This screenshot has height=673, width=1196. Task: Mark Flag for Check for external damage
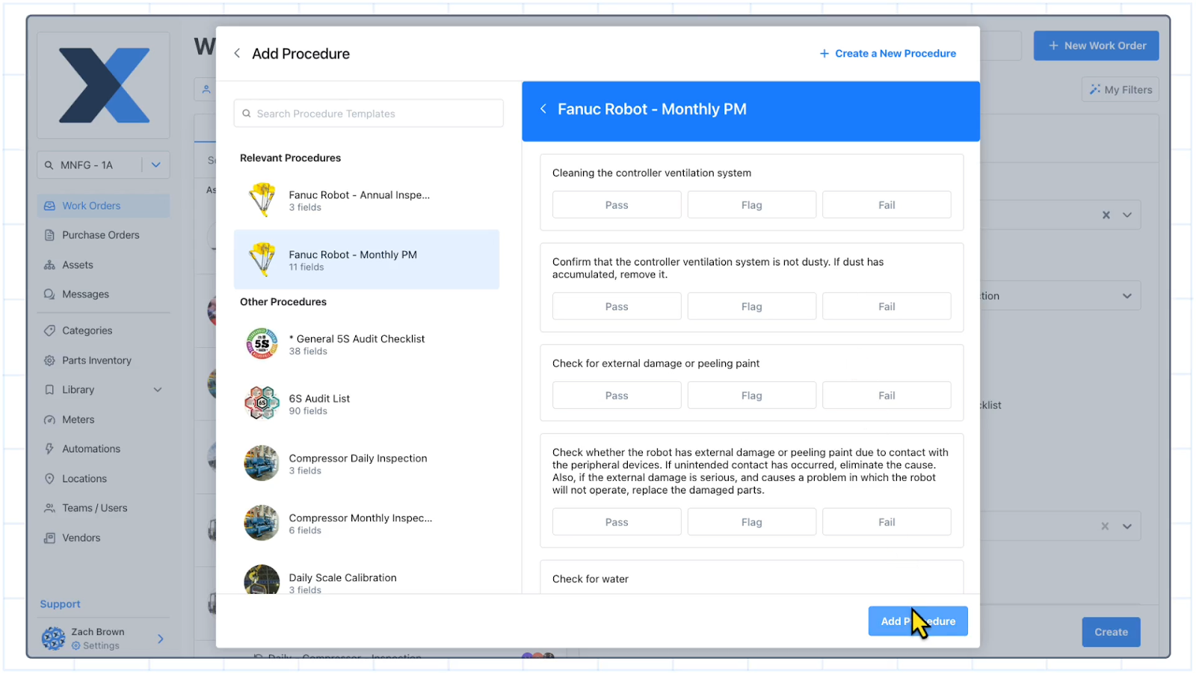point(752,396)
